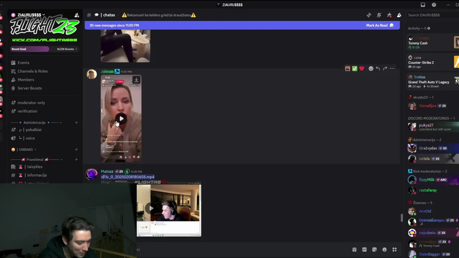Image resolution: width=459 pixels, height=258 pixels.
Task: Toggle the notification bell mute icon
Action: 379,15
